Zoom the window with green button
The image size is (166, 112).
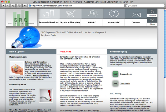pos(9,2)
